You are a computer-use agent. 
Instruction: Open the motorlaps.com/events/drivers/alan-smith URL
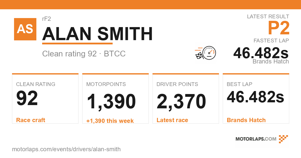[66, 149]
